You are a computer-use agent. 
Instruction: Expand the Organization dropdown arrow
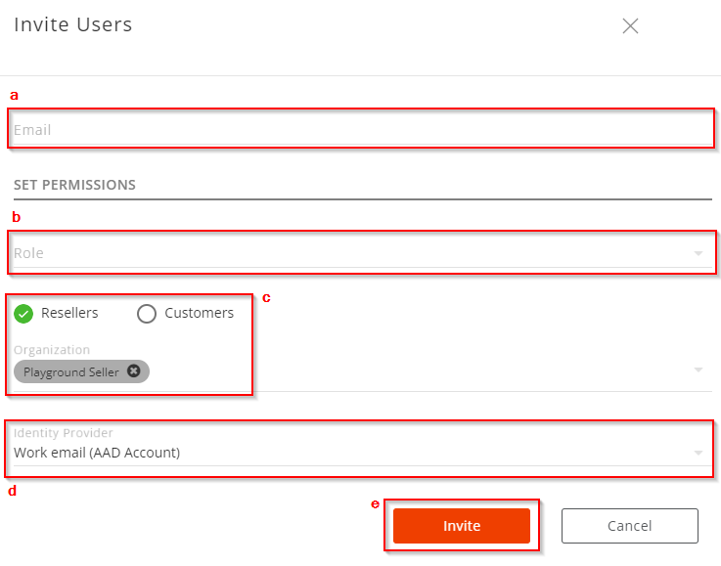tap(698, 370)
